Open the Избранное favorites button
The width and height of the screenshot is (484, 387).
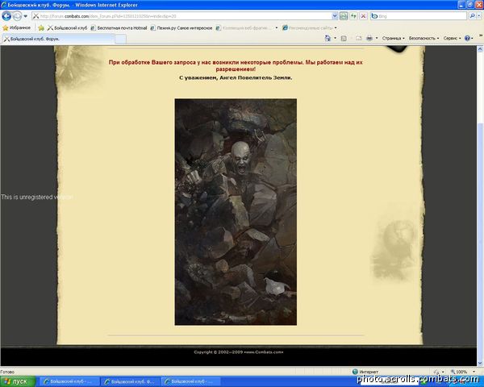tap(17, 27)
